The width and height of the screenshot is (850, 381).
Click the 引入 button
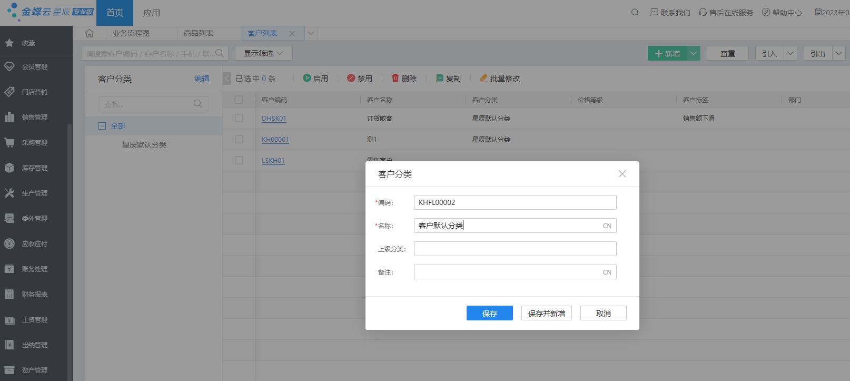tap(769, 53)
